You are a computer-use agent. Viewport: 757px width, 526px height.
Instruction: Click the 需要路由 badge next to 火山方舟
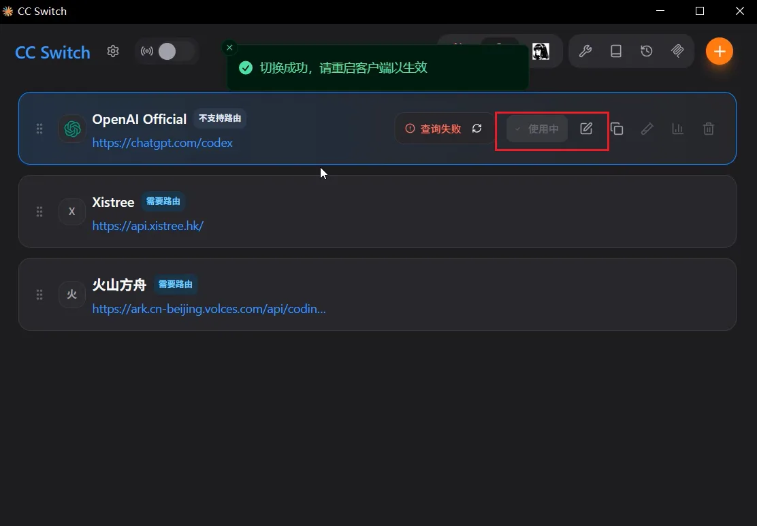pos(176,284)
